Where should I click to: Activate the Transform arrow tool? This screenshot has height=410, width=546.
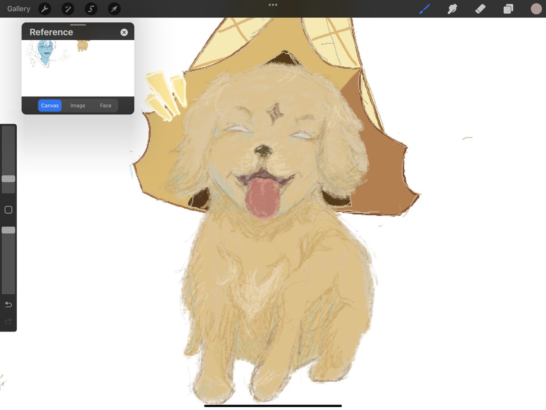click(x=114, y=9)
